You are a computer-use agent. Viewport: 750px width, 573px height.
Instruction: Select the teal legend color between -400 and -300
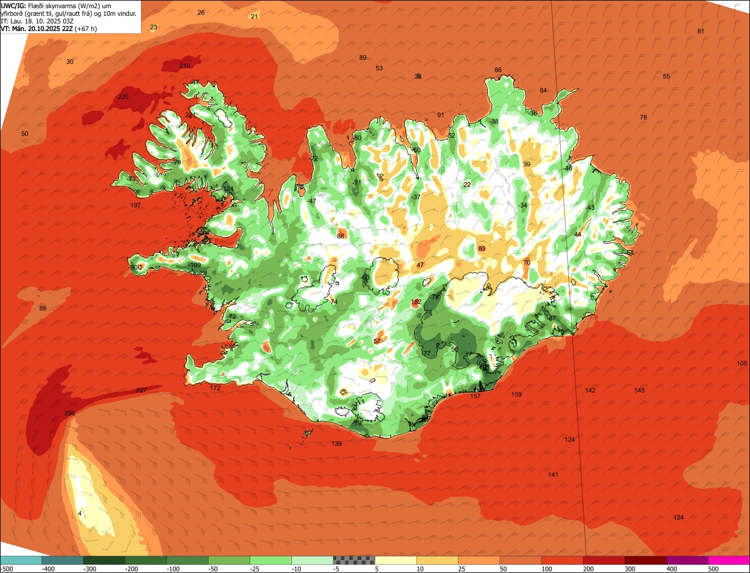[63, 560]
